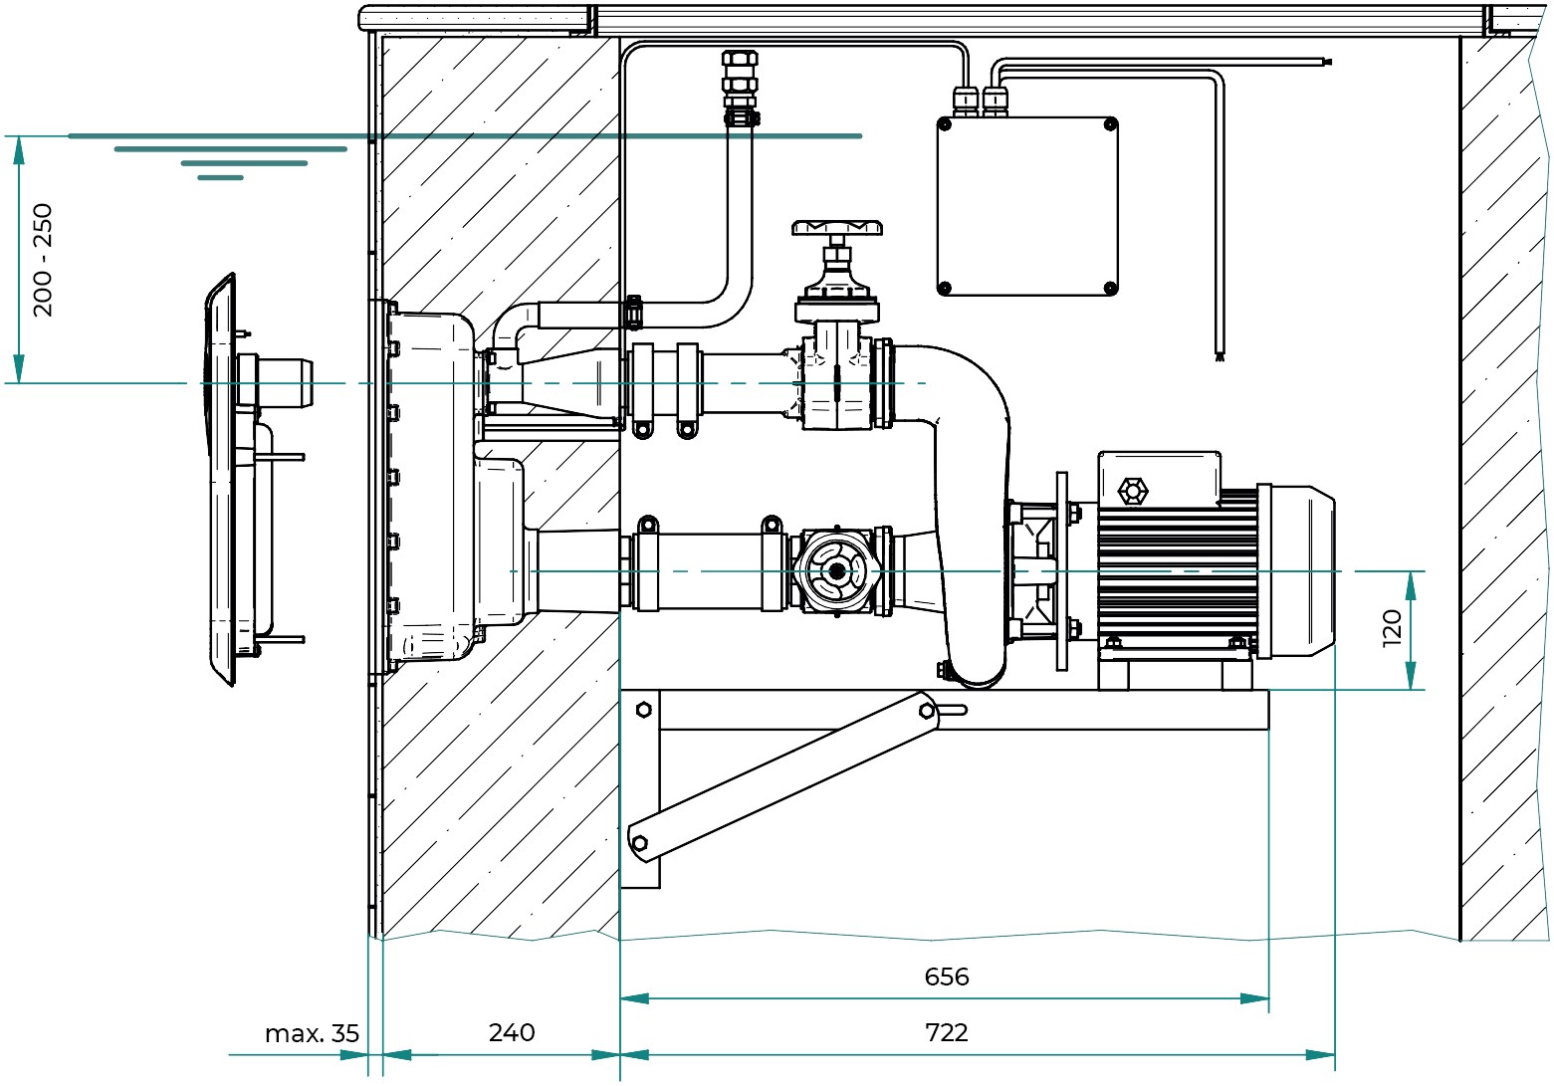Click the motor's rounded fan cover
The image size is (1554, 1086).
[x=1299, y=571]
